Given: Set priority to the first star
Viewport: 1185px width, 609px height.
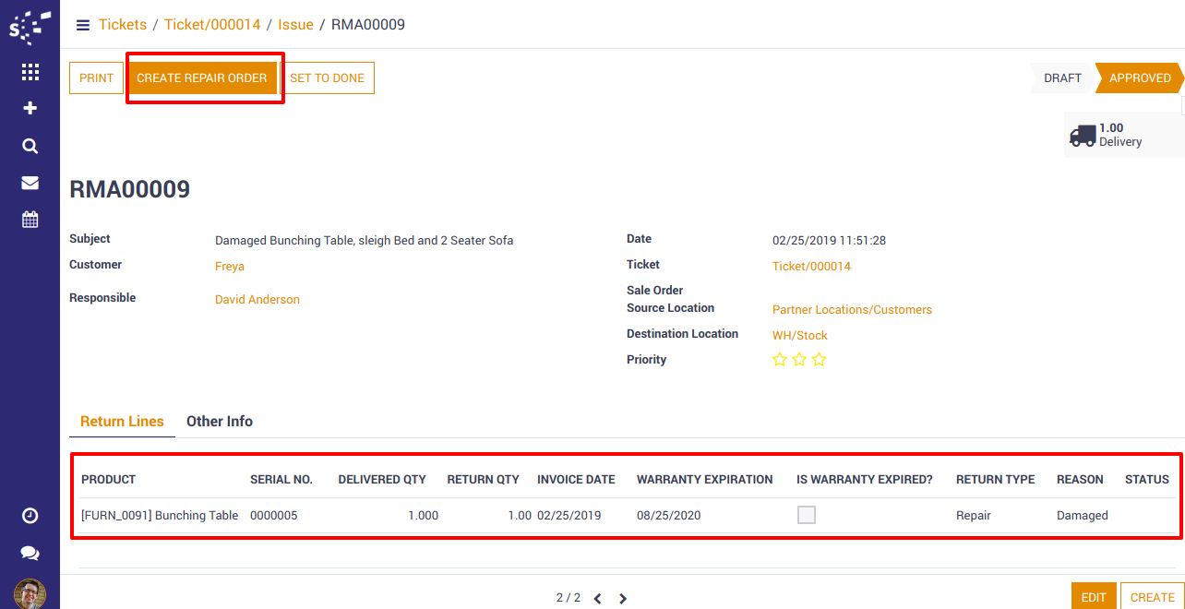Looking at the screenshot, I should tap(780, 360).
